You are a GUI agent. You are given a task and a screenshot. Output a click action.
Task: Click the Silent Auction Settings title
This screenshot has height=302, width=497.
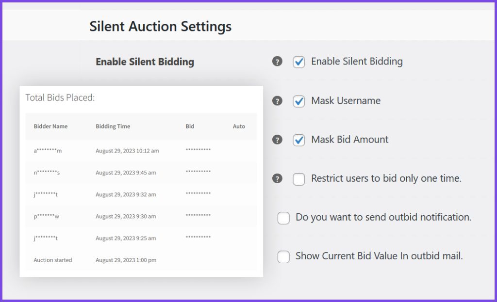[x=160, y=27]
